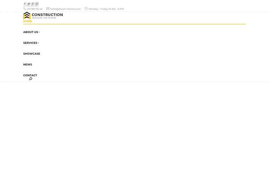Click the phone number in the top bar
The width and height of the screenshot is (269, 179).
pyautogui.click(x=35, y=9)
